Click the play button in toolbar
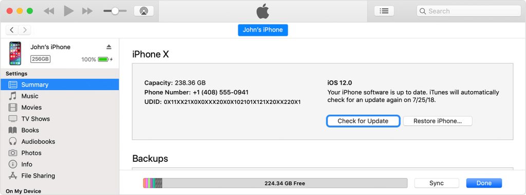 click(x=69, y=11)
